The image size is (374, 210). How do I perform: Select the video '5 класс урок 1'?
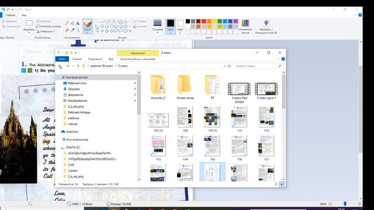coord(266,91)
